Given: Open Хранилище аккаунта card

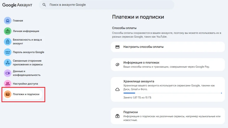Looking at the screenshot, I should [168, 89].
